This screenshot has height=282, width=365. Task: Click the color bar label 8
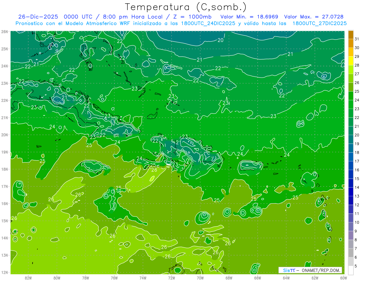[356, 240]
